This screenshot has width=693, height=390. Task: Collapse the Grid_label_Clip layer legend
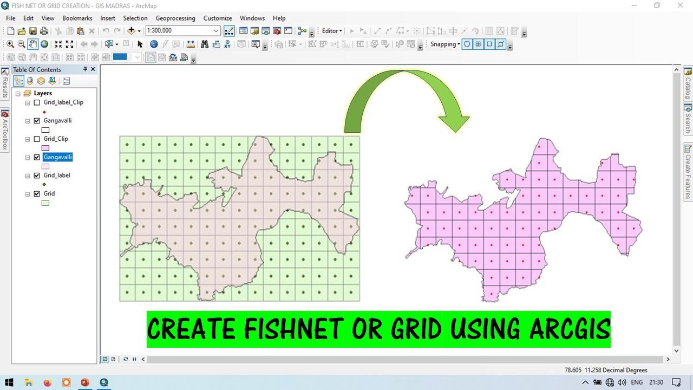pyautogui.click(x=28, y=102)
